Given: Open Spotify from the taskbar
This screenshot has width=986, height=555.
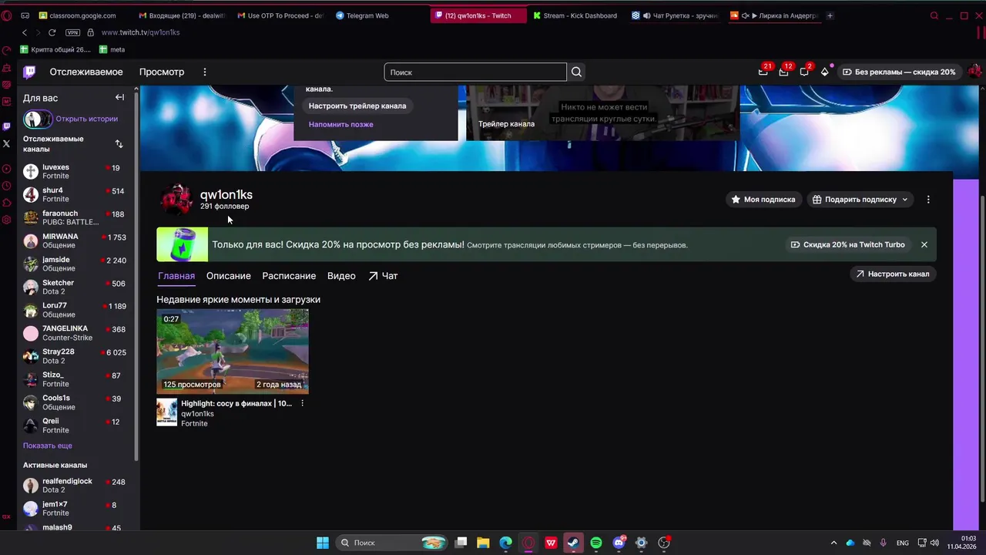Looking at the screenshot, I should tap(596, 543).
